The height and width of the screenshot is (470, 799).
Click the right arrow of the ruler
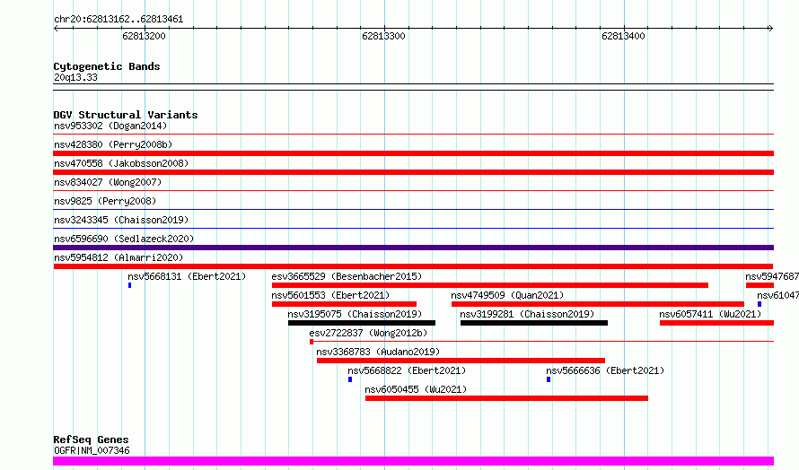point(770,29)
